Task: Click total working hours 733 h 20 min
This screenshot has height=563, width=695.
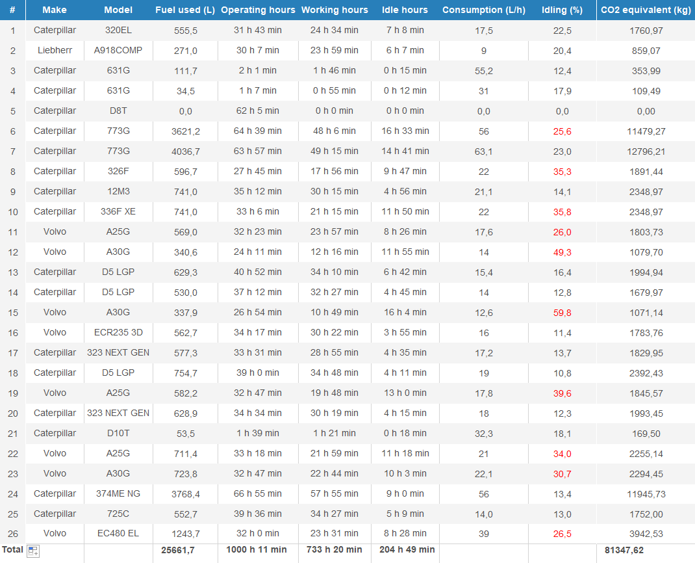Action: pos(335,550)
